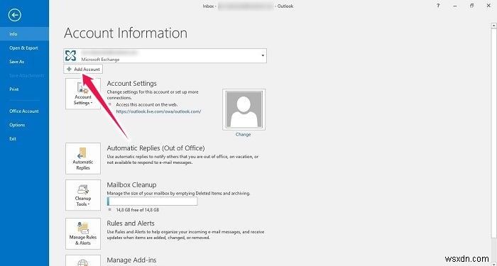Go back using the circular back arrow
The width and height of the screenshot is (497, 266).
[x=15, y=15]
